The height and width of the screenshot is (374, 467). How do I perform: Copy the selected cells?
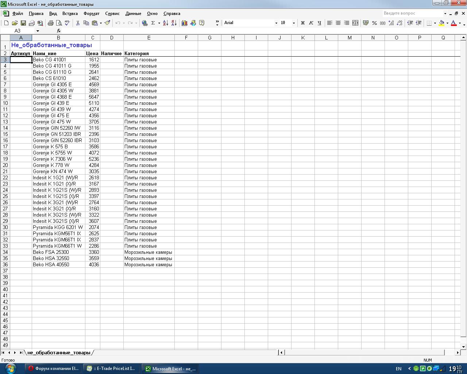click(86, 23)
